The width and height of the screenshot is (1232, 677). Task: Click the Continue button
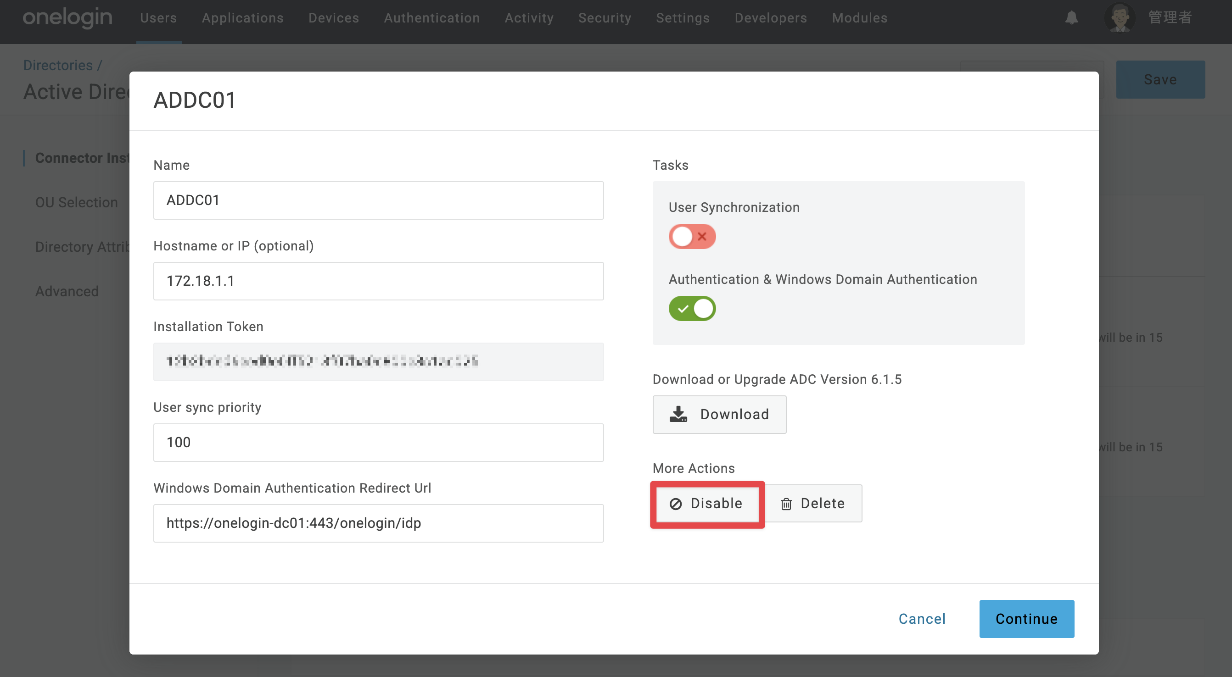1026,619
